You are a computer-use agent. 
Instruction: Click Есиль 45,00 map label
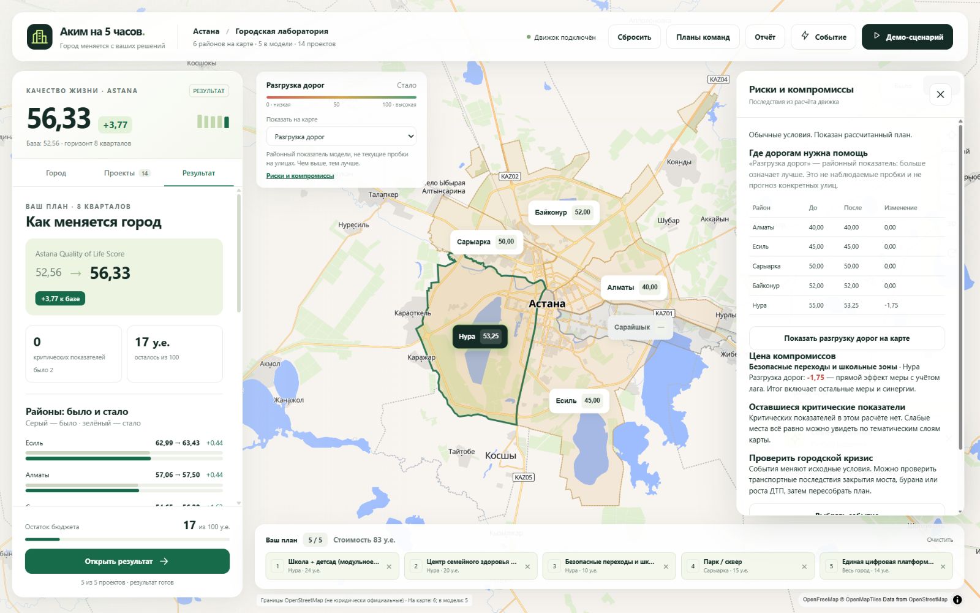(579, 400)
